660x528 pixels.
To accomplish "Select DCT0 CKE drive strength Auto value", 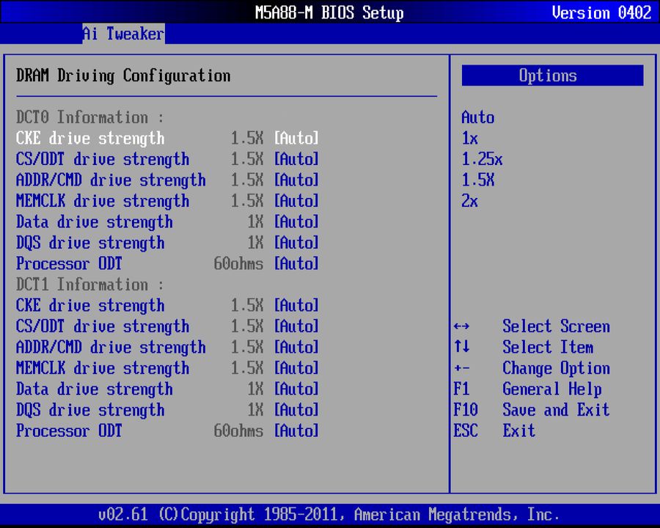I will coord(296,138).
